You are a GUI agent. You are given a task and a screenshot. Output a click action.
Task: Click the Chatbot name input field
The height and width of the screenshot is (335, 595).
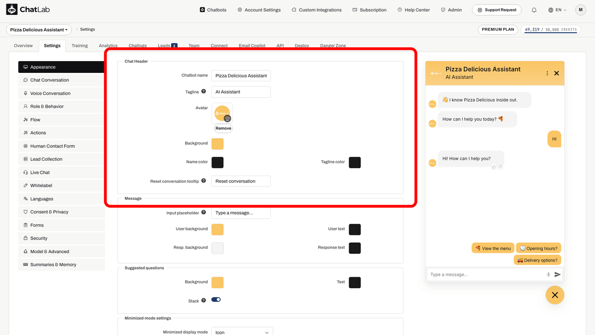click(241, 75)
